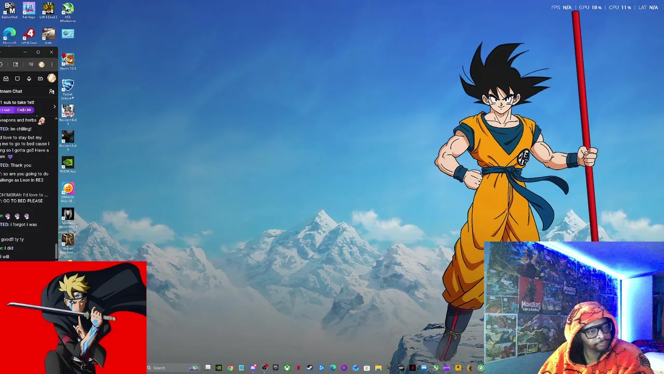This screenshot has height=374, width=664.
Task: Open whispers speech-bubble icon in chat header
Action: (17, 78)
